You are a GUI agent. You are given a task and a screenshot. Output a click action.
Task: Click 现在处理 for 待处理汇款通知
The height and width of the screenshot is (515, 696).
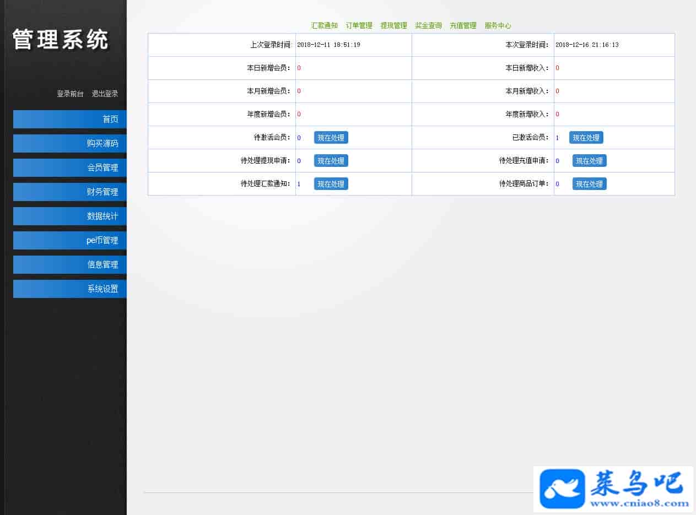331,184
